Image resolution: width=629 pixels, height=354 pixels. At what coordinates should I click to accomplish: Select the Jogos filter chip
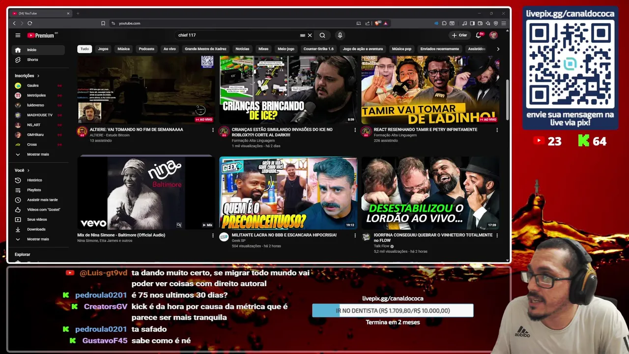coord(103,49)
